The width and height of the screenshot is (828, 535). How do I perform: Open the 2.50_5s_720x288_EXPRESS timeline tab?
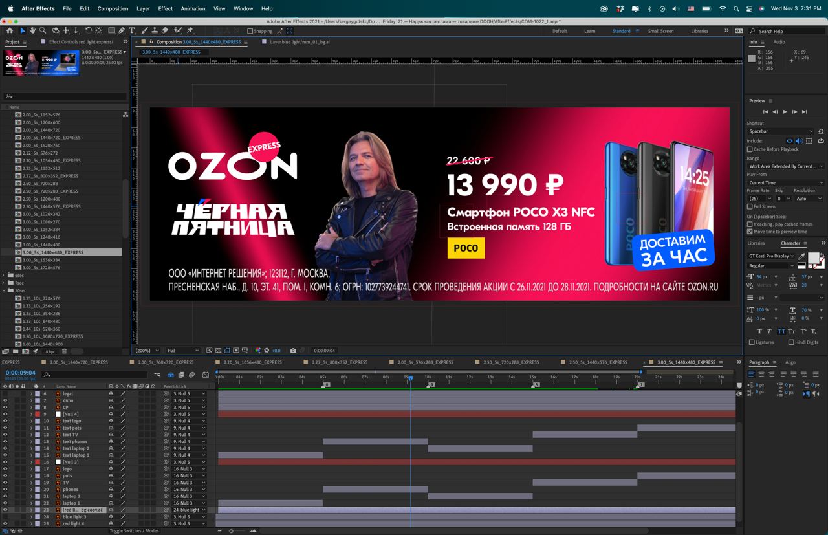pyautogui.click(x=511, y=362)
